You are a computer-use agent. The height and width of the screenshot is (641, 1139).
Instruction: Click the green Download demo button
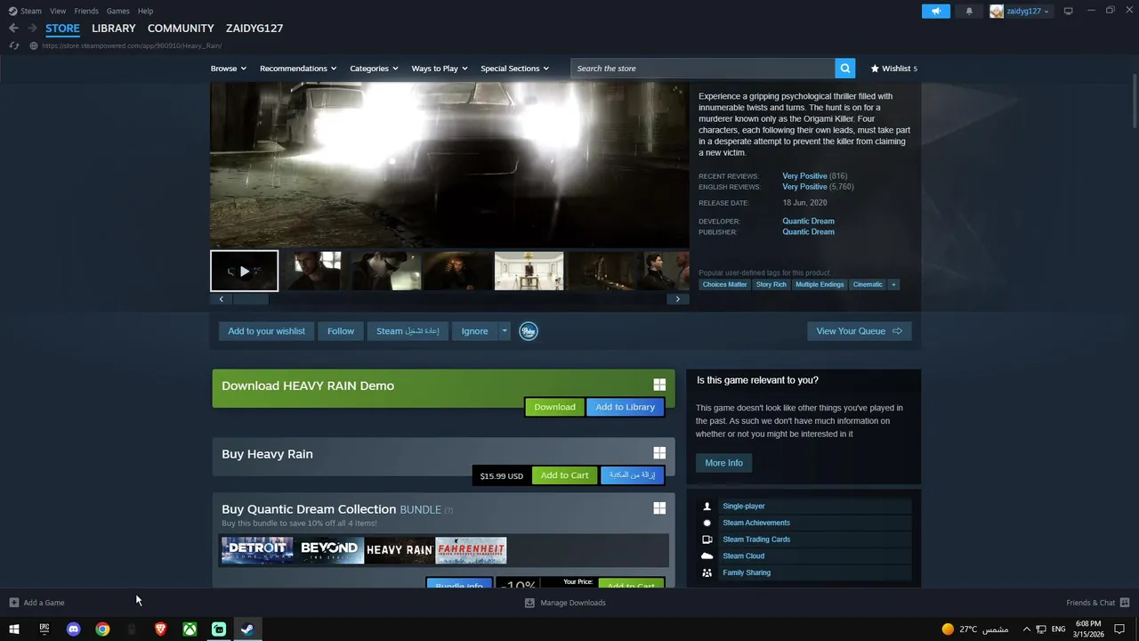[x=554, y=407]
